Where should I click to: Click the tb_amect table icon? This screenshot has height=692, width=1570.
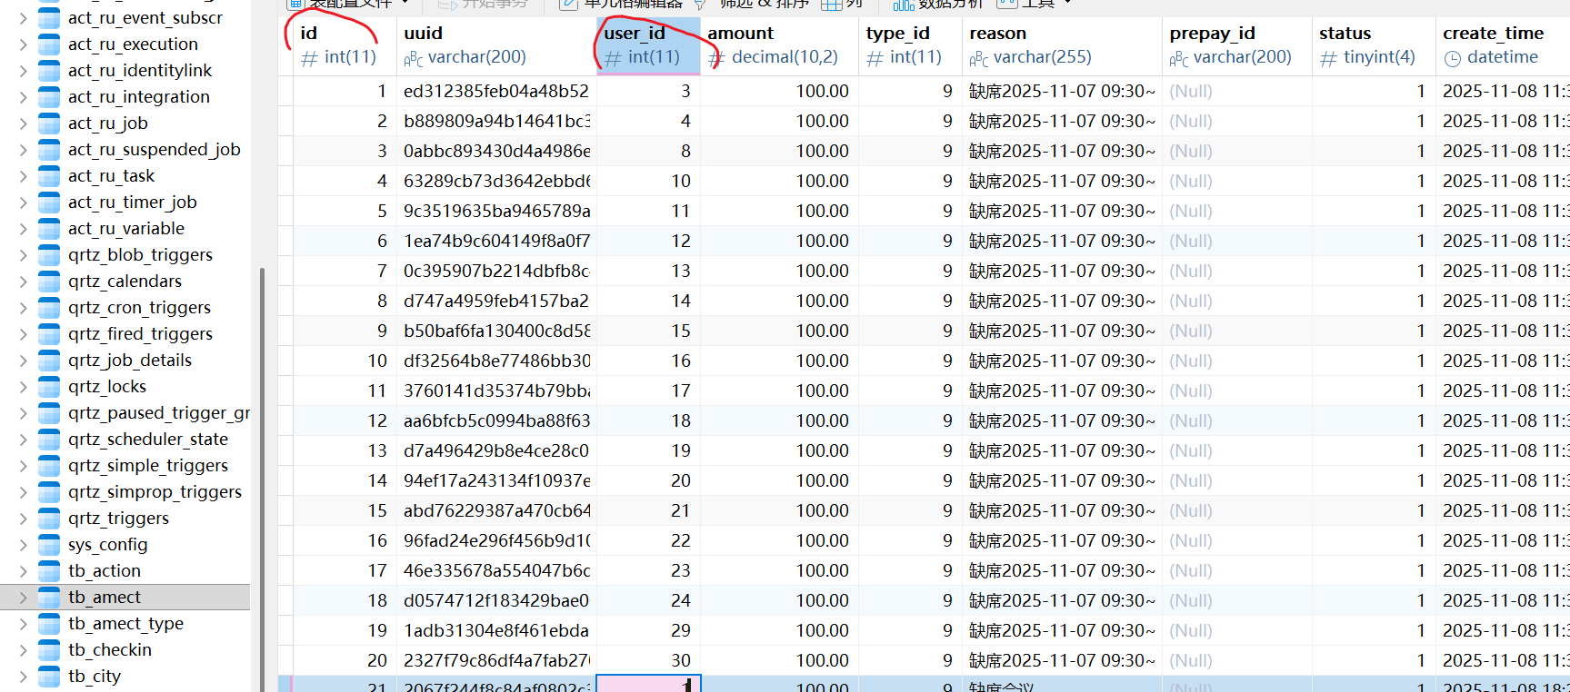click(50, 598)
